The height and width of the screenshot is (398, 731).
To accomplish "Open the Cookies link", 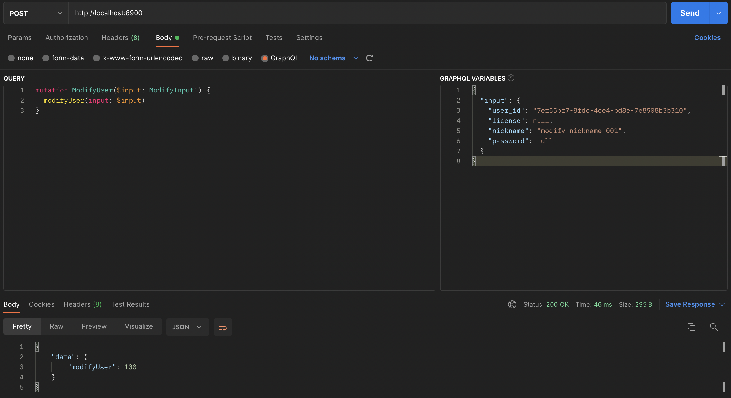I will click(707, 38).
